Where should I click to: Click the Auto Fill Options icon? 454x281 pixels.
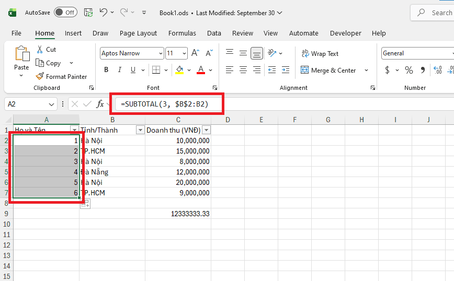pyautogui.click(x=85, y=204)
